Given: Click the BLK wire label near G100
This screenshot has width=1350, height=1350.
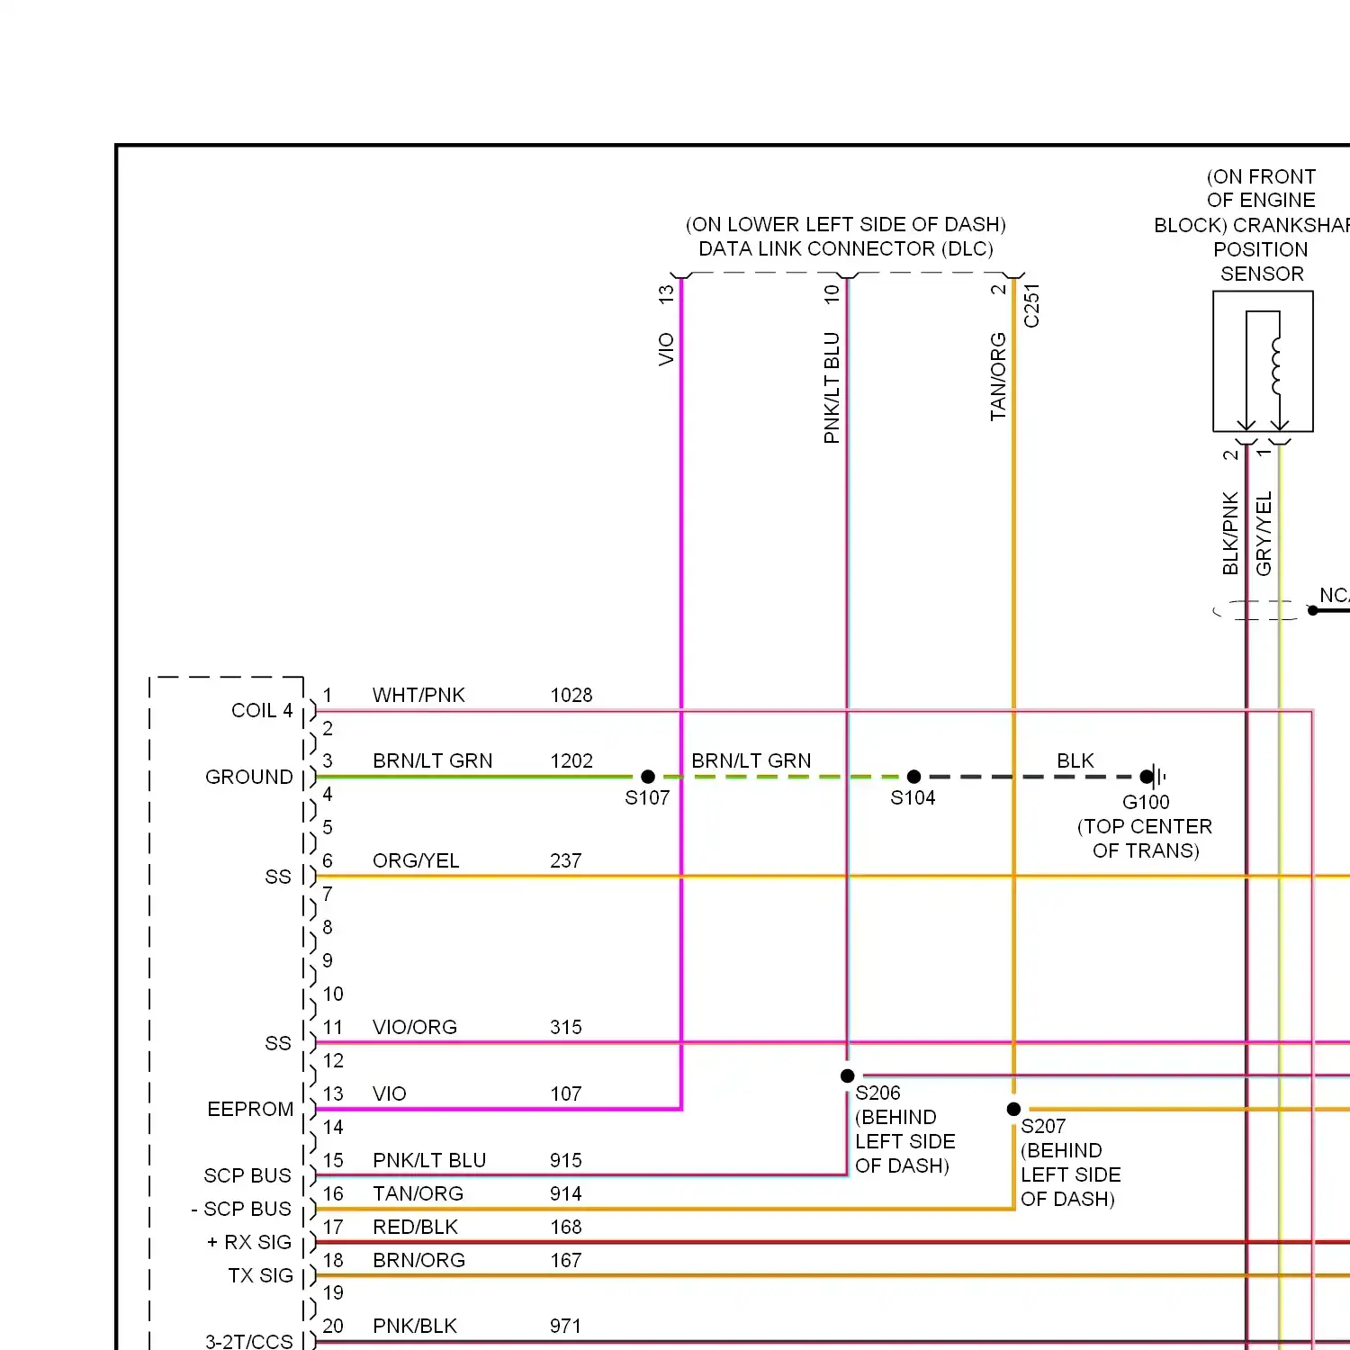Looking at the screenshot, I should (1075, 760).
